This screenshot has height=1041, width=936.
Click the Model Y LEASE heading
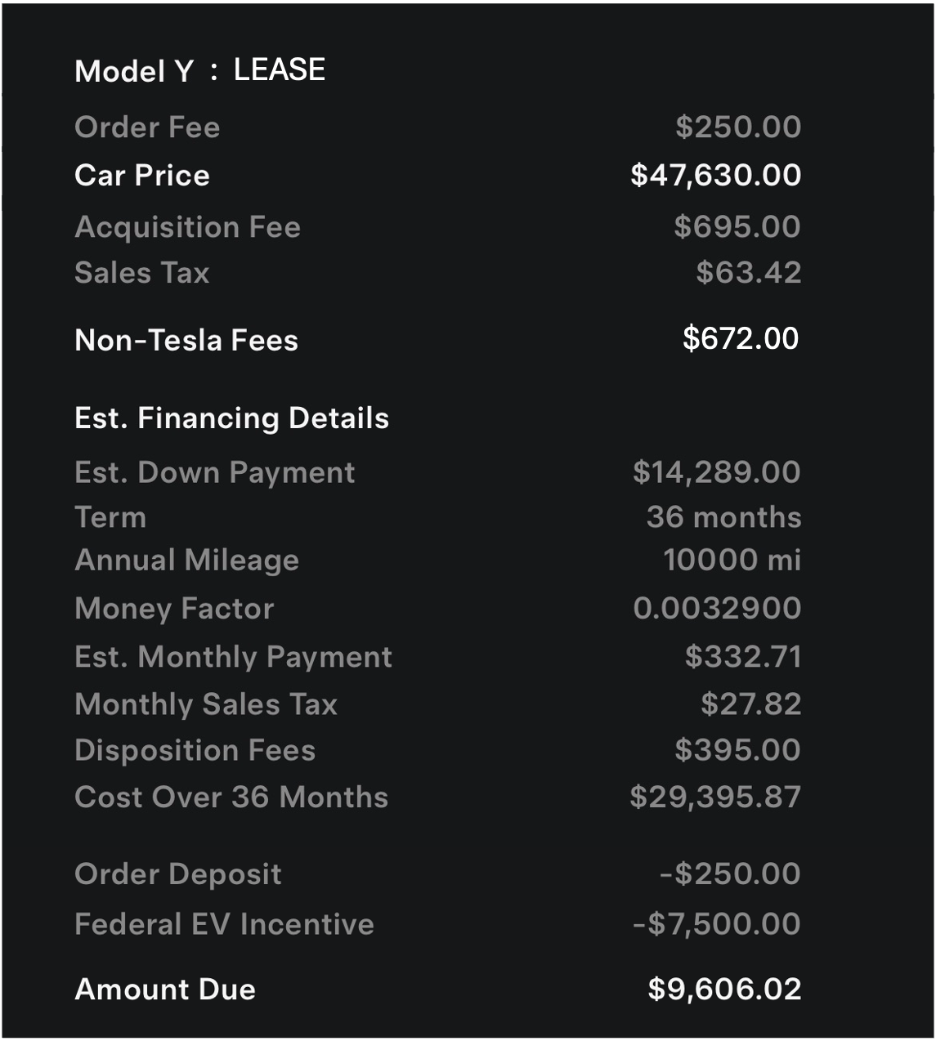[x=199, y=70]
